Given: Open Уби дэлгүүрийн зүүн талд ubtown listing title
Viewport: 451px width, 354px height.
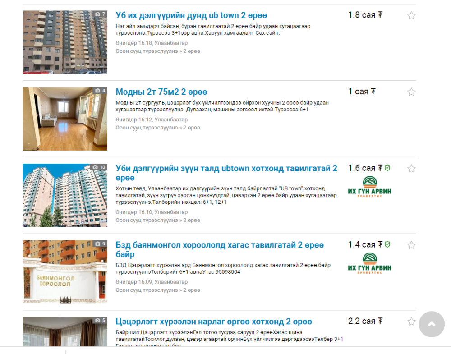Looking at the screenshot, I should (226, 173).
